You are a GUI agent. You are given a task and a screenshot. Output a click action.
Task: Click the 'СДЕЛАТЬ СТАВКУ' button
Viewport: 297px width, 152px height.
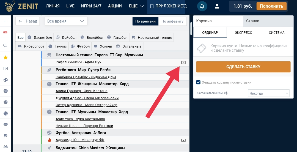243,67
